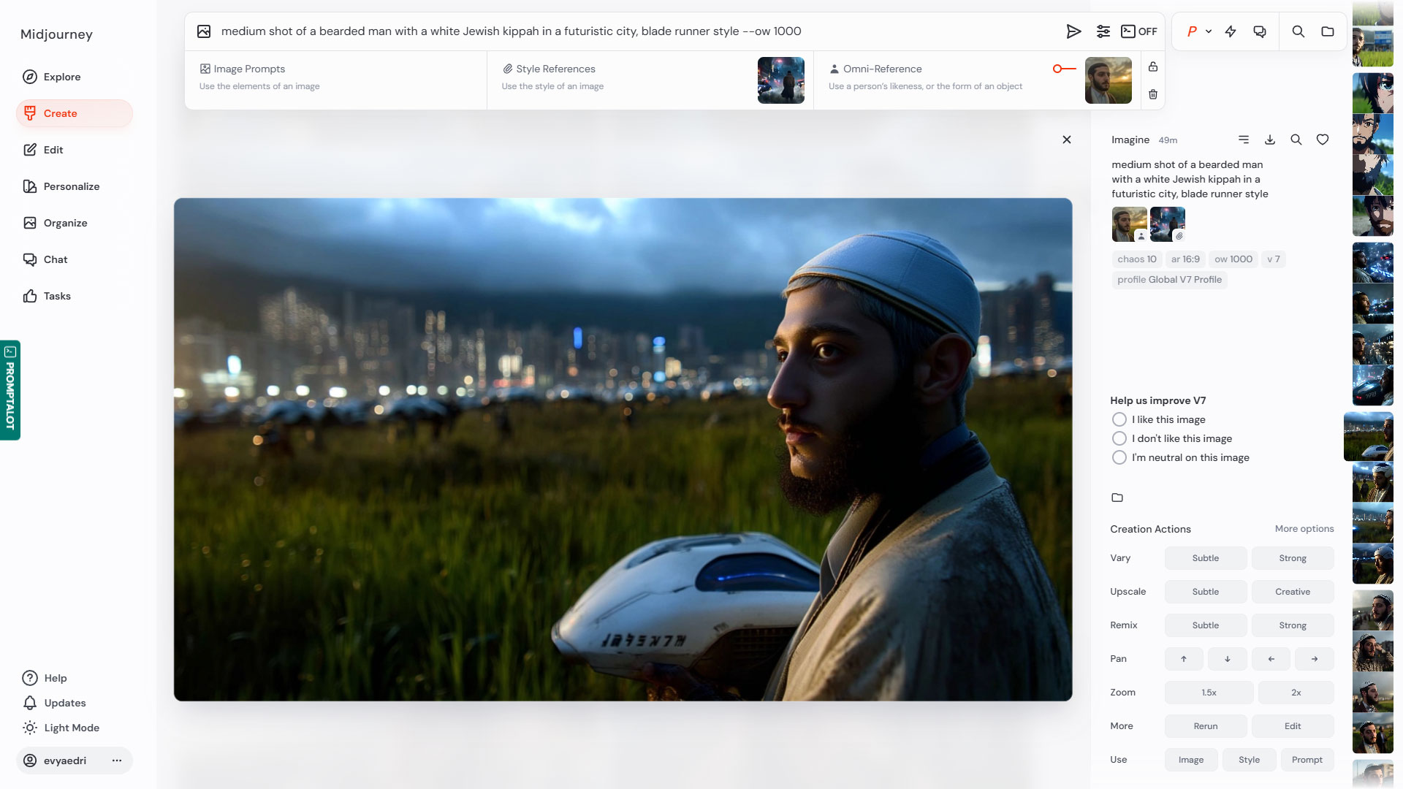
Task: Open the evyaedri account profile
Action: coord(55,761)
